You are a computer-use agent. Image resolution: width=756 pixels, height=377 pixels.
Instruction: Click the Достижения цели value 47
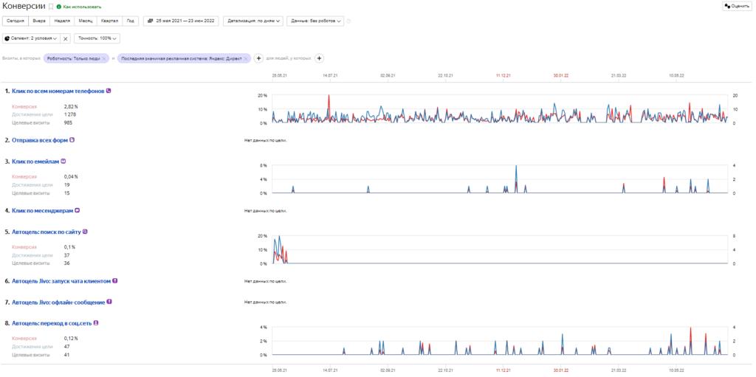[67, 347]
